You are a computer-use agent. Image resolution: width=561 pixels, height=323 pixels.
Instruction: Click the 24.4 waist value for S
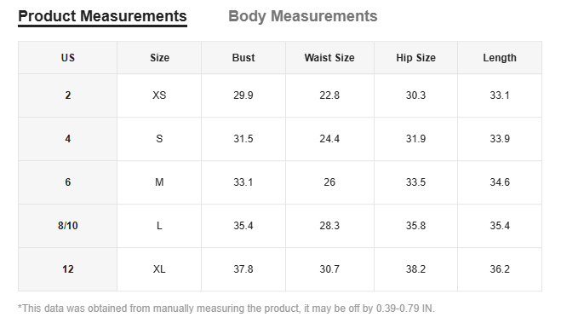[x=329, y=139]
